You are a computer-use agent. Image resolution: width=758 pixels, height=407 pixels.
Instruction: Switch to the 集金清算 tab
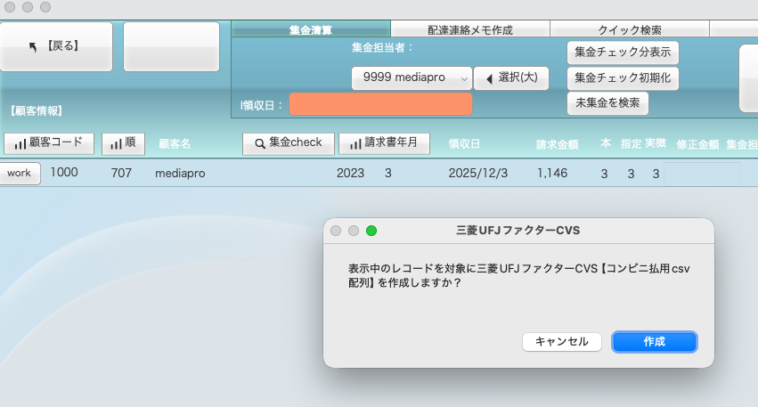click(x=311, y=29)
